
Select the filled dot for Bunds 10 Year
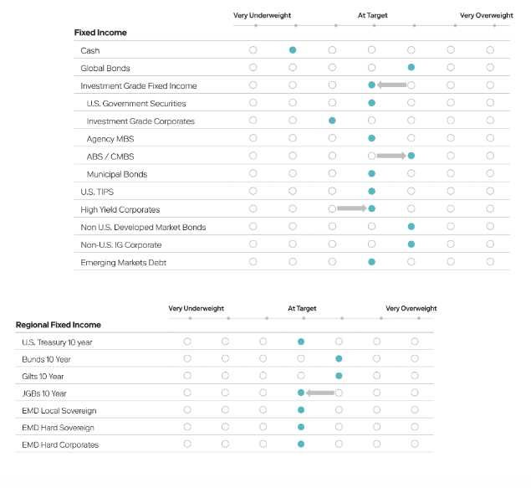(339, 358)
